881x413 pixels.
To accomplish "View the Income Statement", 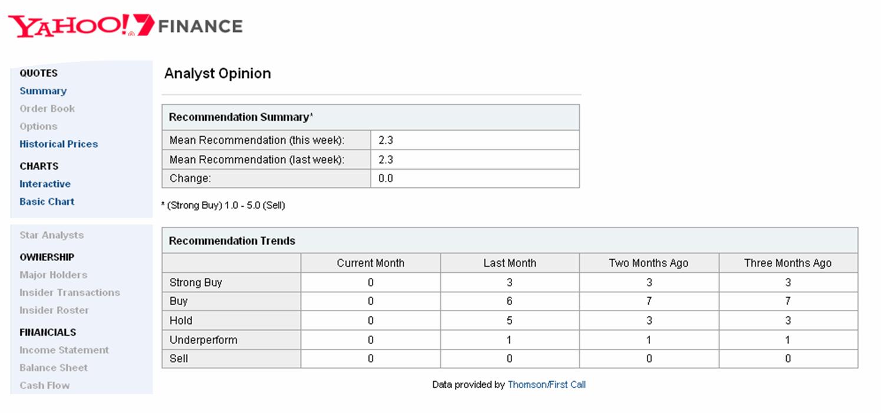I will click(x=64, y=350).
